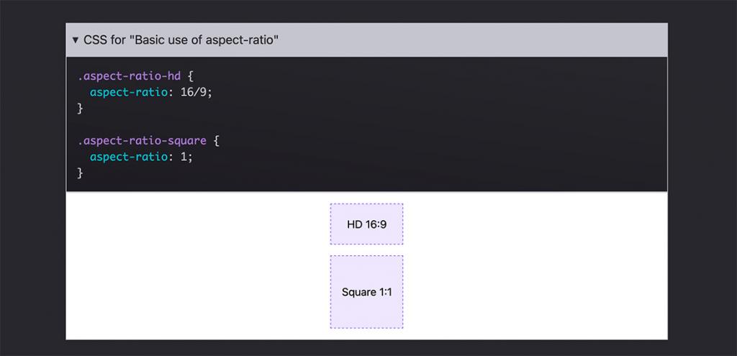Click the white demo area left of the boxes

pyautogui.click(x=194, y=266)
